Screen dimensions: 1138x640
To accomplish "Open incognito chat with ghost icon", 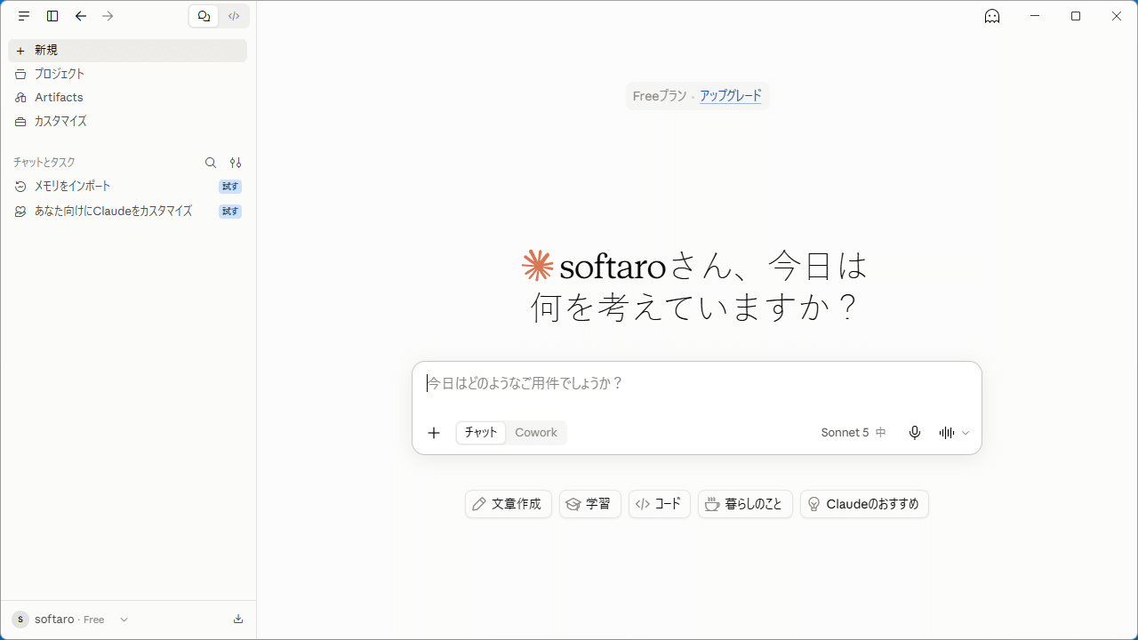I will point(992,16).
